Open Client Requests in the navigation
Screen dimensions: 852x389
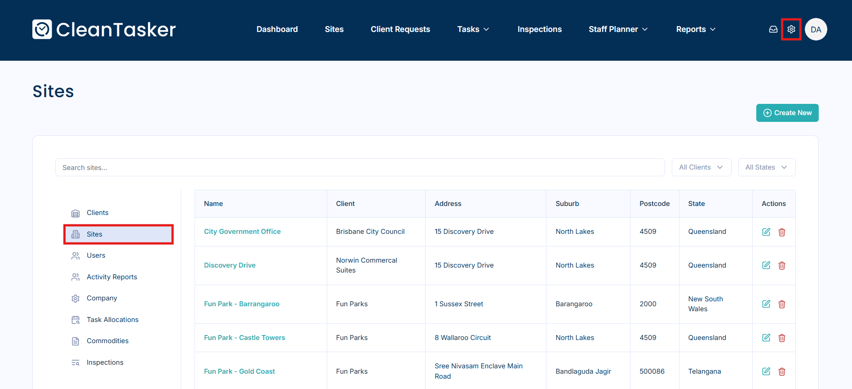pyautogui.click(x=400, y=29)
